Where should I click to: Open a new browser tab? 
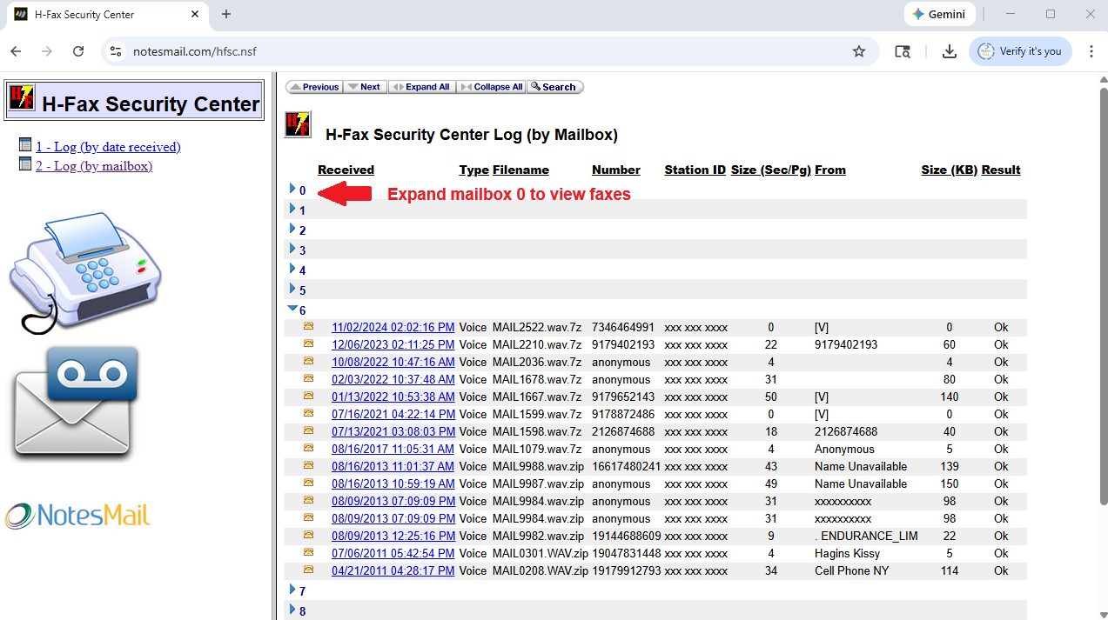pos(226,15)
